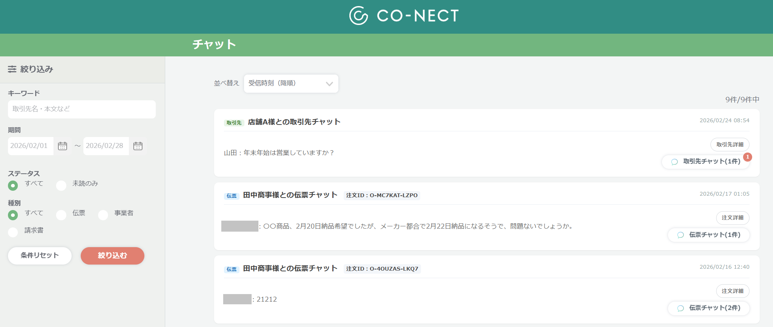This screenshot has height=327, width=773.
Task: Open the end date calendar picker icon
Action: [x=138, y=146]
